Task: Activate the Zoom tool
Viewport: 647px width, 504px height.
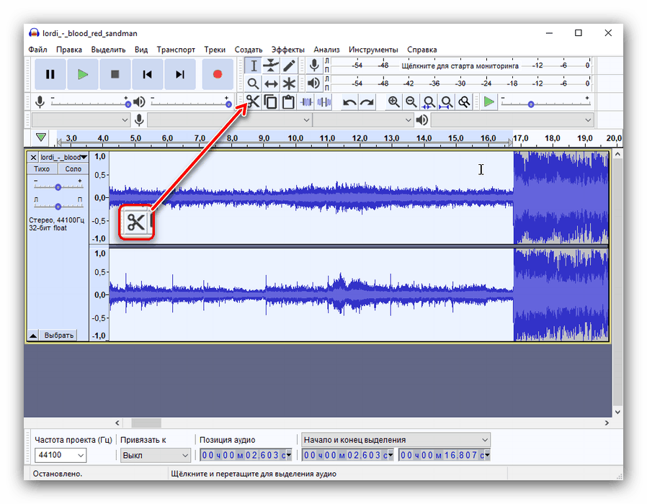Action: click(254, 83)
